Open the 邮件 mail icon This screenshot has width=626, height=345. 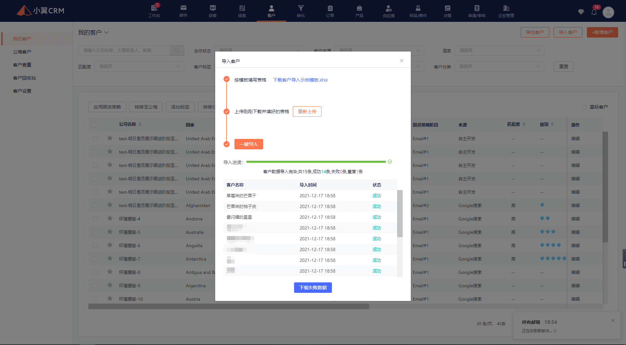click(x=183, y=11)
